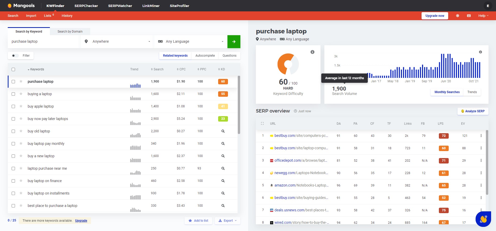Sort by Keywords column header
The height and width of the screenshot is (231, 496).
click(36, 69)
